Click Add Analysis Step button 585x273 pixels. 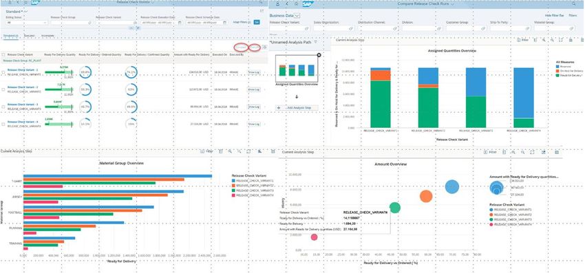pos(297,107)
